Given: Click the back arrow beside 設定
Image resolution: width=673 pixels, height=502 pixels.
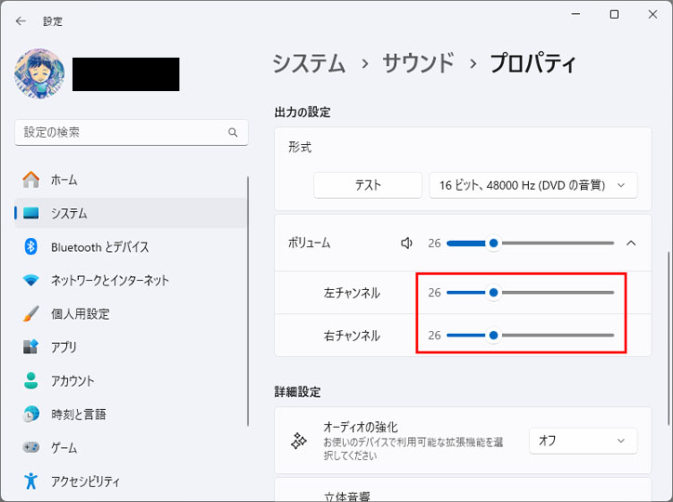Looking at the screenshot, I should [x=20, y=21].
